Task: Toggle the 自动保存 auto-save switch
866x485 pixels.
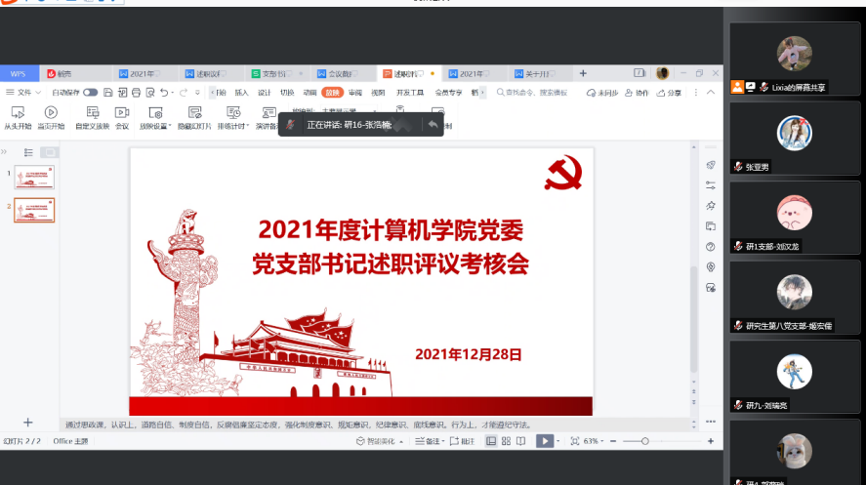Action: tap(91, 93)
